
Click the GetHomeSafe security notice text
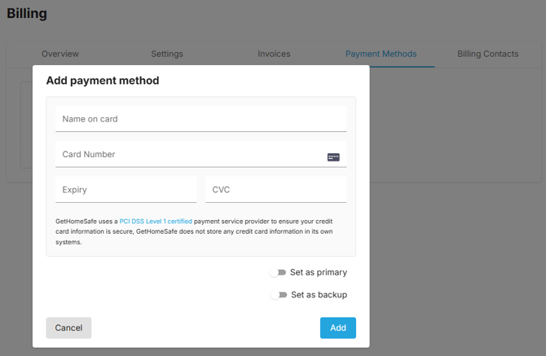194,231
